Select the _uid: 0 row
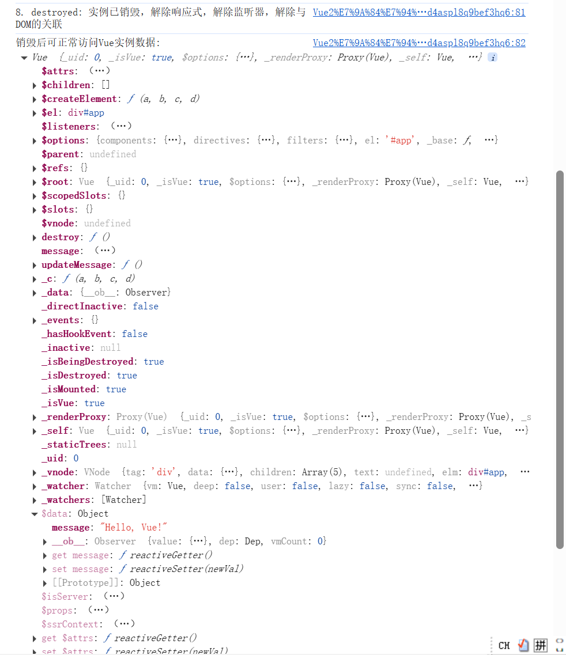 60,459
